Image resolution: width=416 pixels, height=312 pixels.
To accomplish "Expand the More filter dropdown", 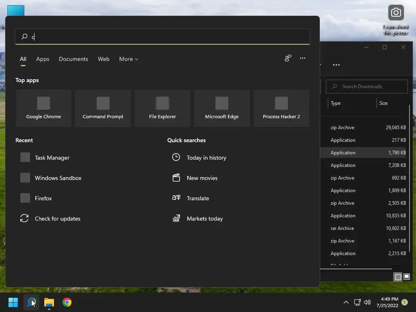I will [x=129, y=59].
